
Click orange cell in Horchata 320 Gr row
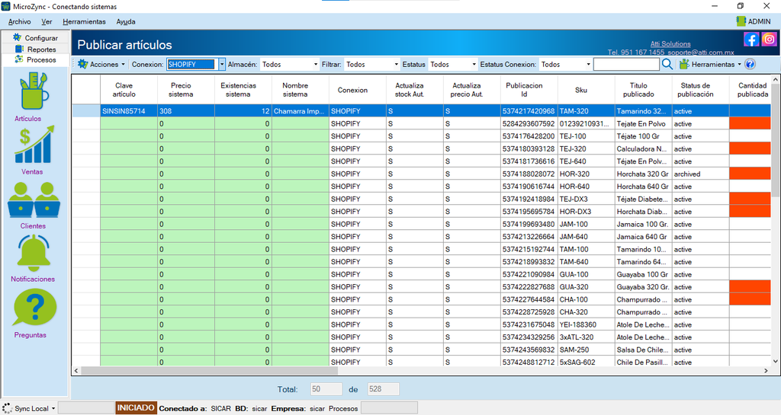click(750, 174)
